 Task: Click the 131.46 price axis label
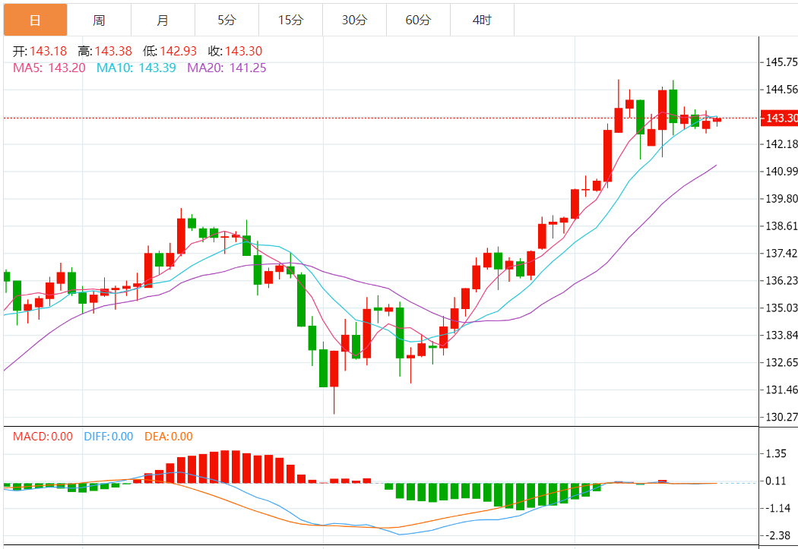click(781, 390)
